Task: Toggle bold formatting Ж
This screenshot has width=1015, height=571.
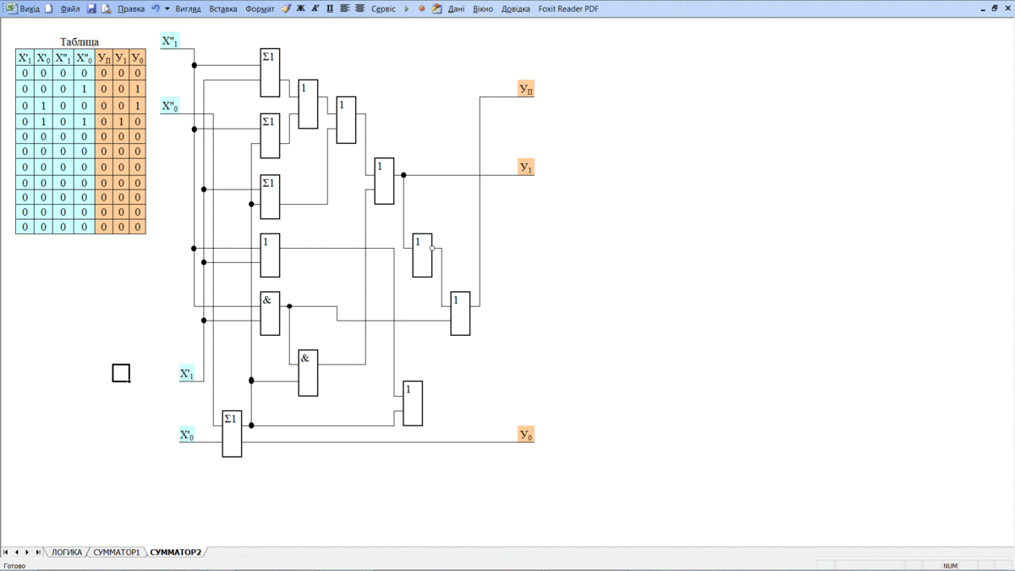Action: coord(300,8)
